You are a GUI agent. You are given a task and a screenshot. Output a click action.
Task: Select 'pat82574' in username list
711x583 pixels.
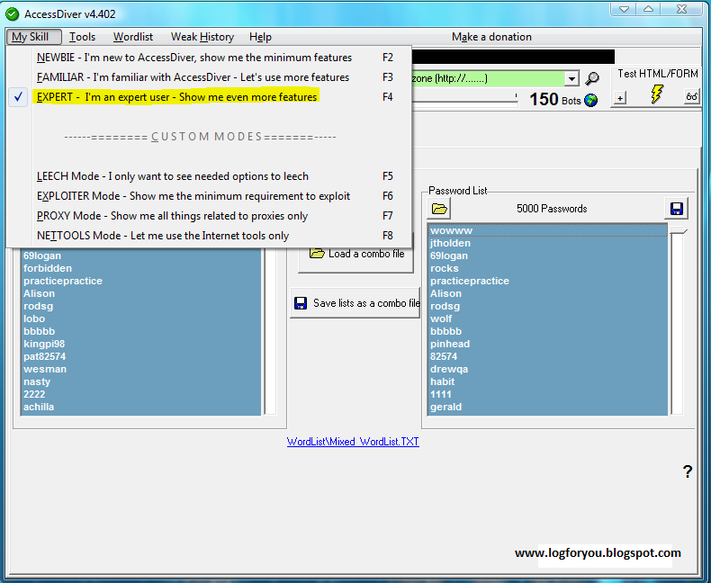(141, 356)
